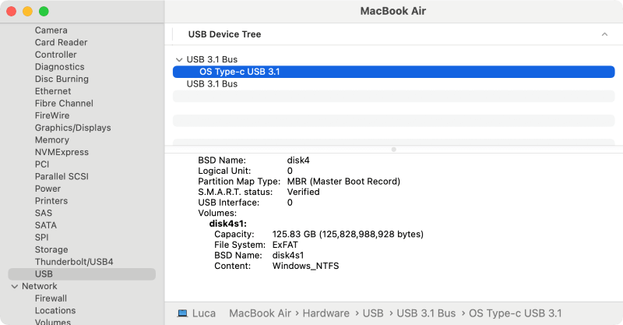Select Memory in hardware list

tap(51, 140)
